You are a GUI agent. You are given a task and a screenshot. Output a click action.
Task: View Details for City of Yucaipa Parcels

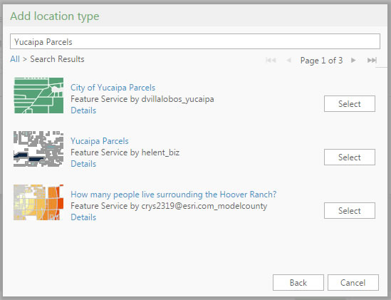[83, 110]
